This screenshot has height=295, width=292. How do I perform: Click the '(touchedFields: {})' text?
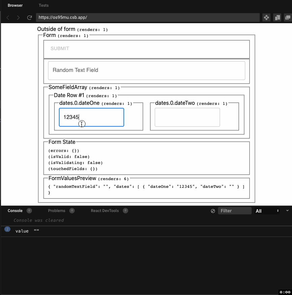73,169
